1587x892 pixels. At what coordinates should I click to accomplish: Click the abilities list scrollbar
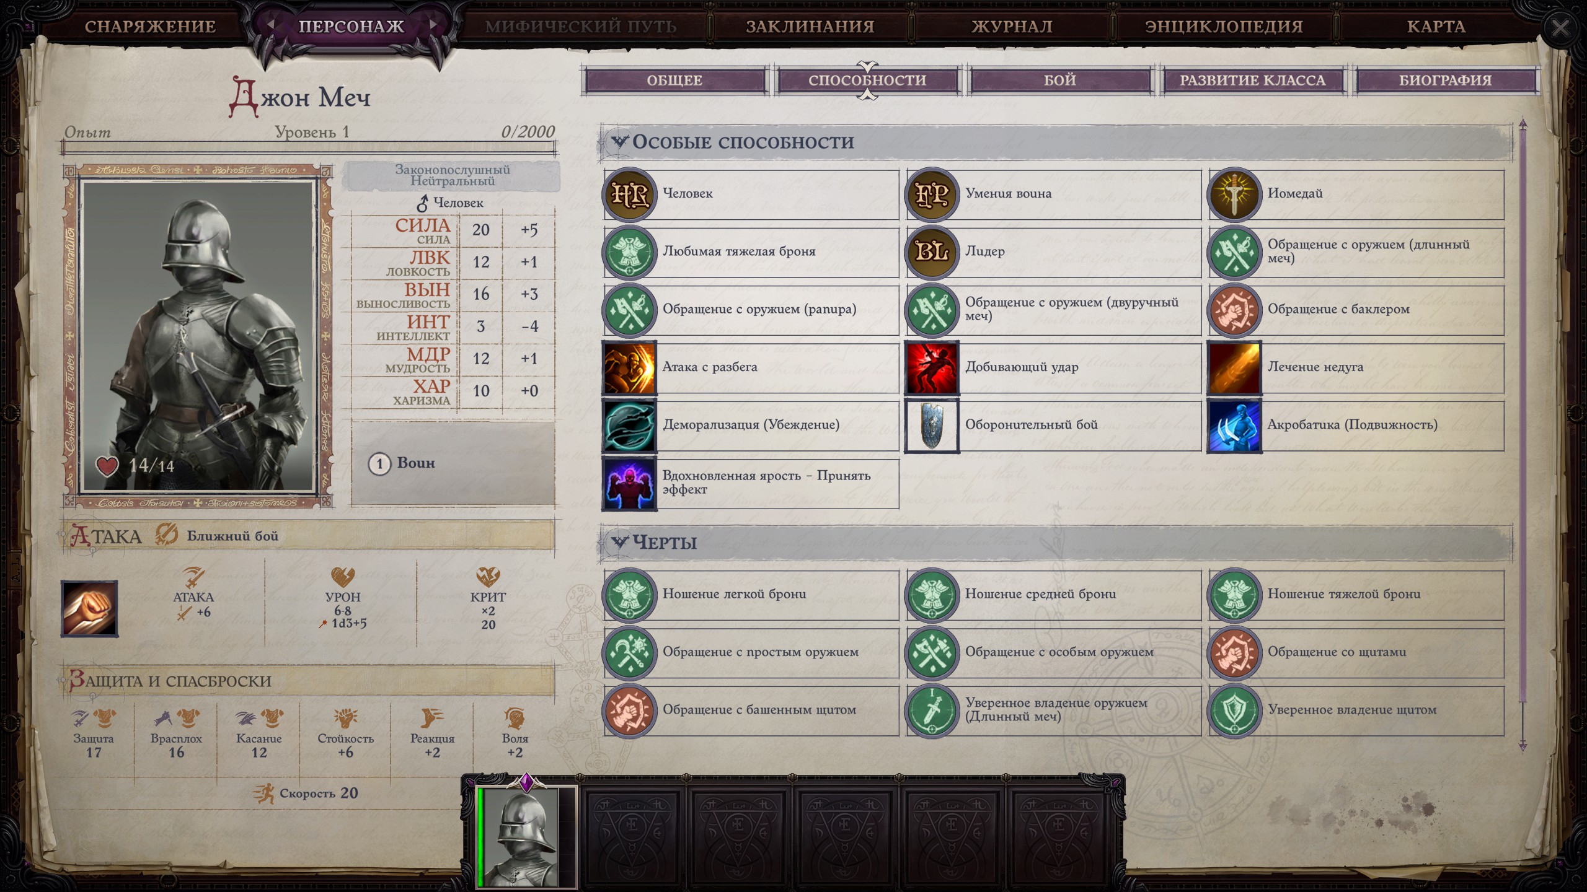[x=1523, y=435]
